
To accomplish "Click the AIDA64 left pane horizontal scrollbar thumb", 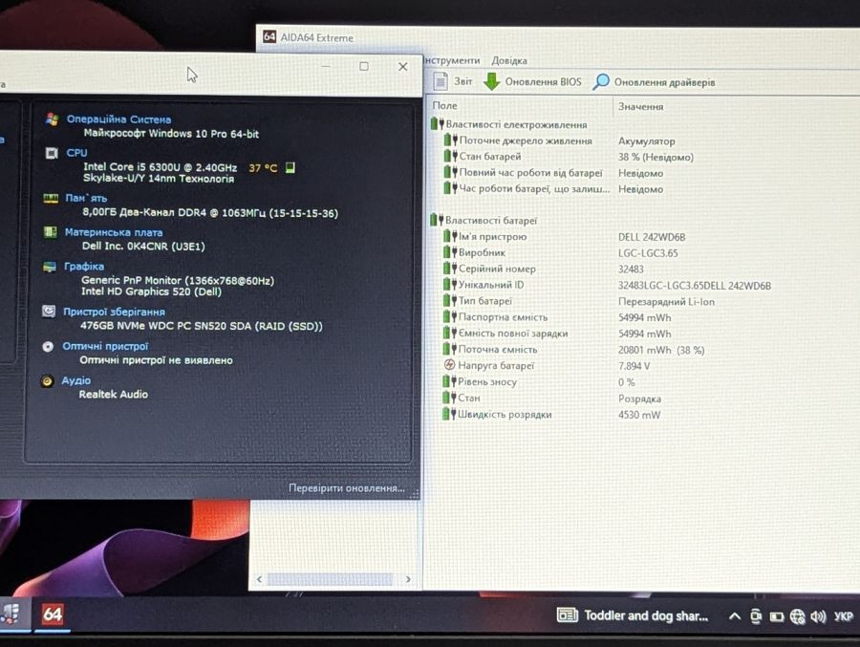I will click(x=331, y=579).
